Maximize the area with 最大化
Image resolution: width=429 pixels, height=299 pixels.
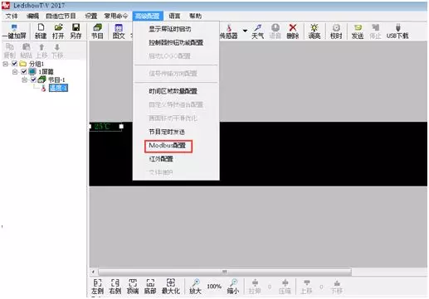pos(171,287)
